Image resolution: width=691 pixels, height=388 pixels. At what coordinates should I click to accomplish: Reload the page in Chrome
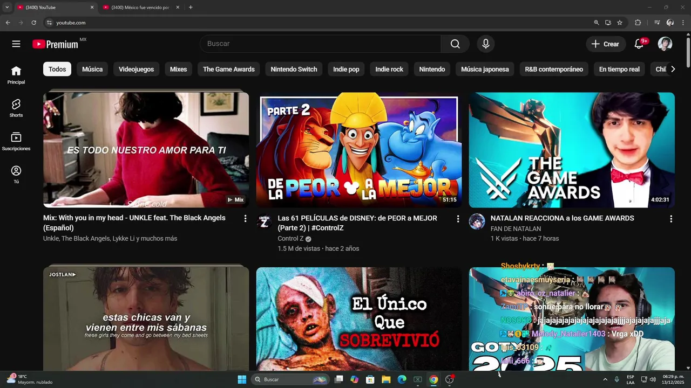33,23
